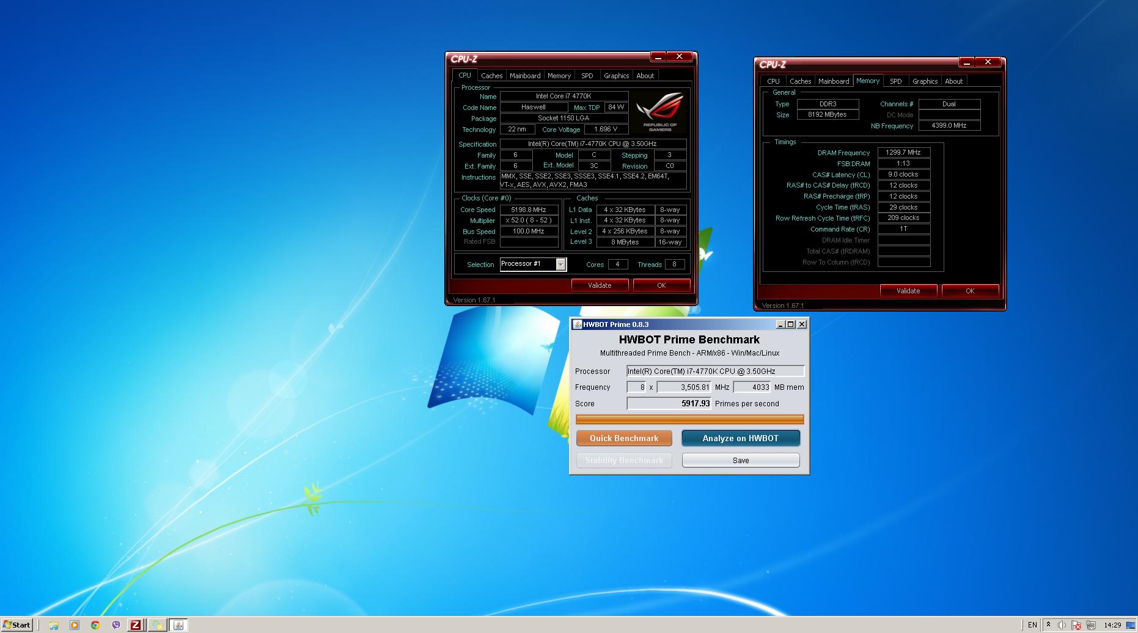Open the Graphics tab in right CPU-Z window
The image size is (1138, 633).
coord(925,81)
